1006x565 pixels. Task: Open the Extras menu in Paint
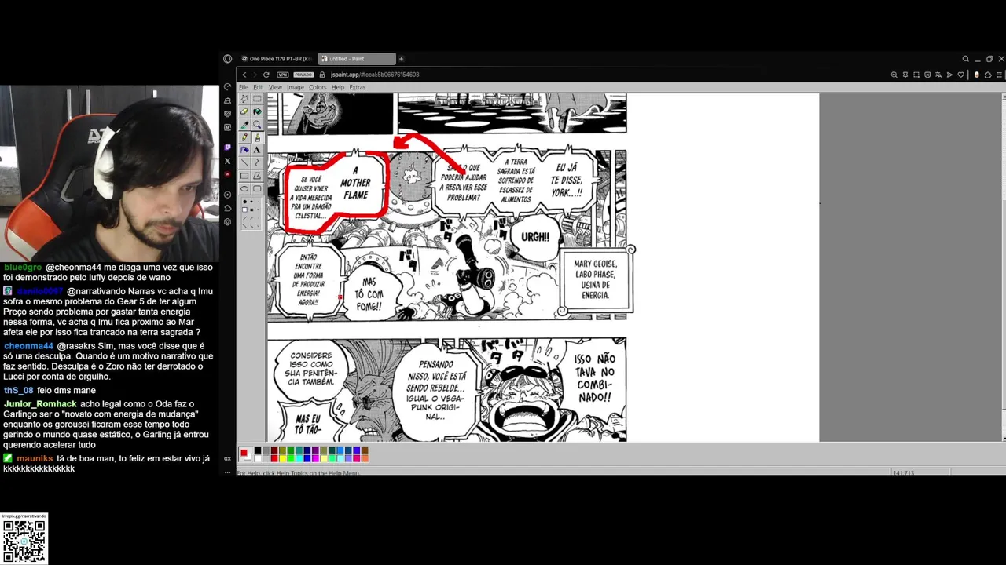pos(358,87)
